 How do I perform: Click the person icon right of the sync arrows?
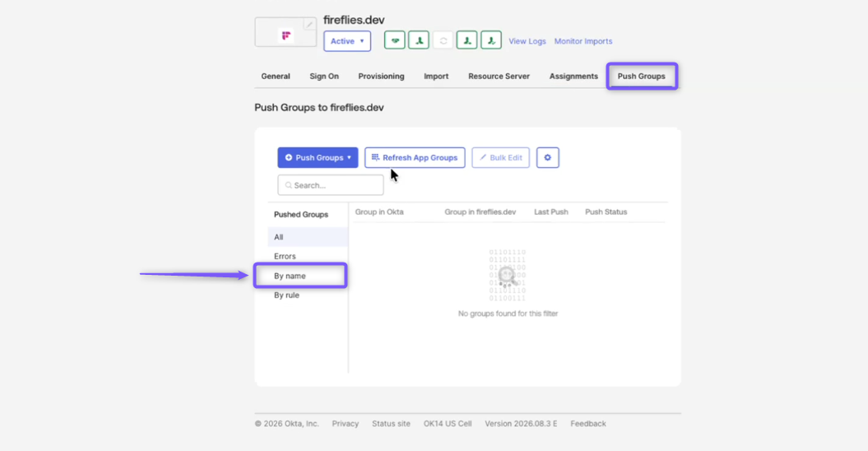pos(466,40)
